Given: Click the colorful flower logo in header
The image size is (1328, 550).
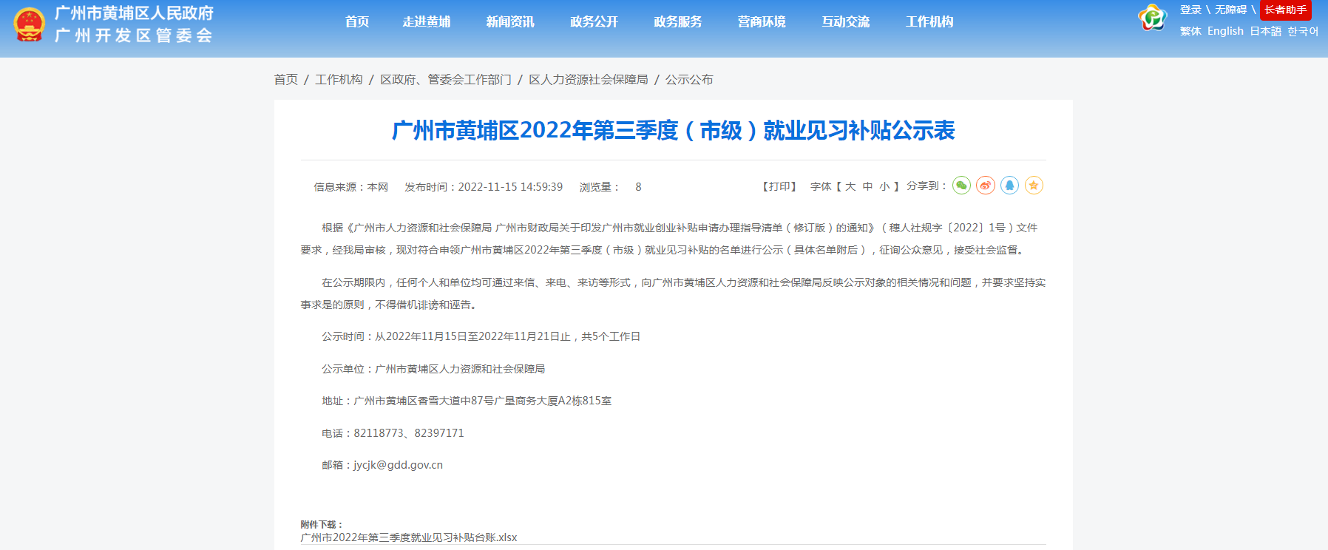Looking at the screenshot, I should (1153, 17).
